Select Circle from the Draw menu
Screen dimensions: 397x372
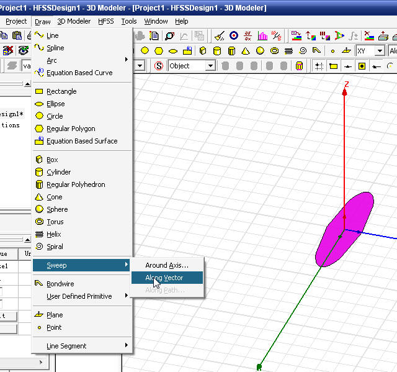pyautogui.click(x=83, y=116)
